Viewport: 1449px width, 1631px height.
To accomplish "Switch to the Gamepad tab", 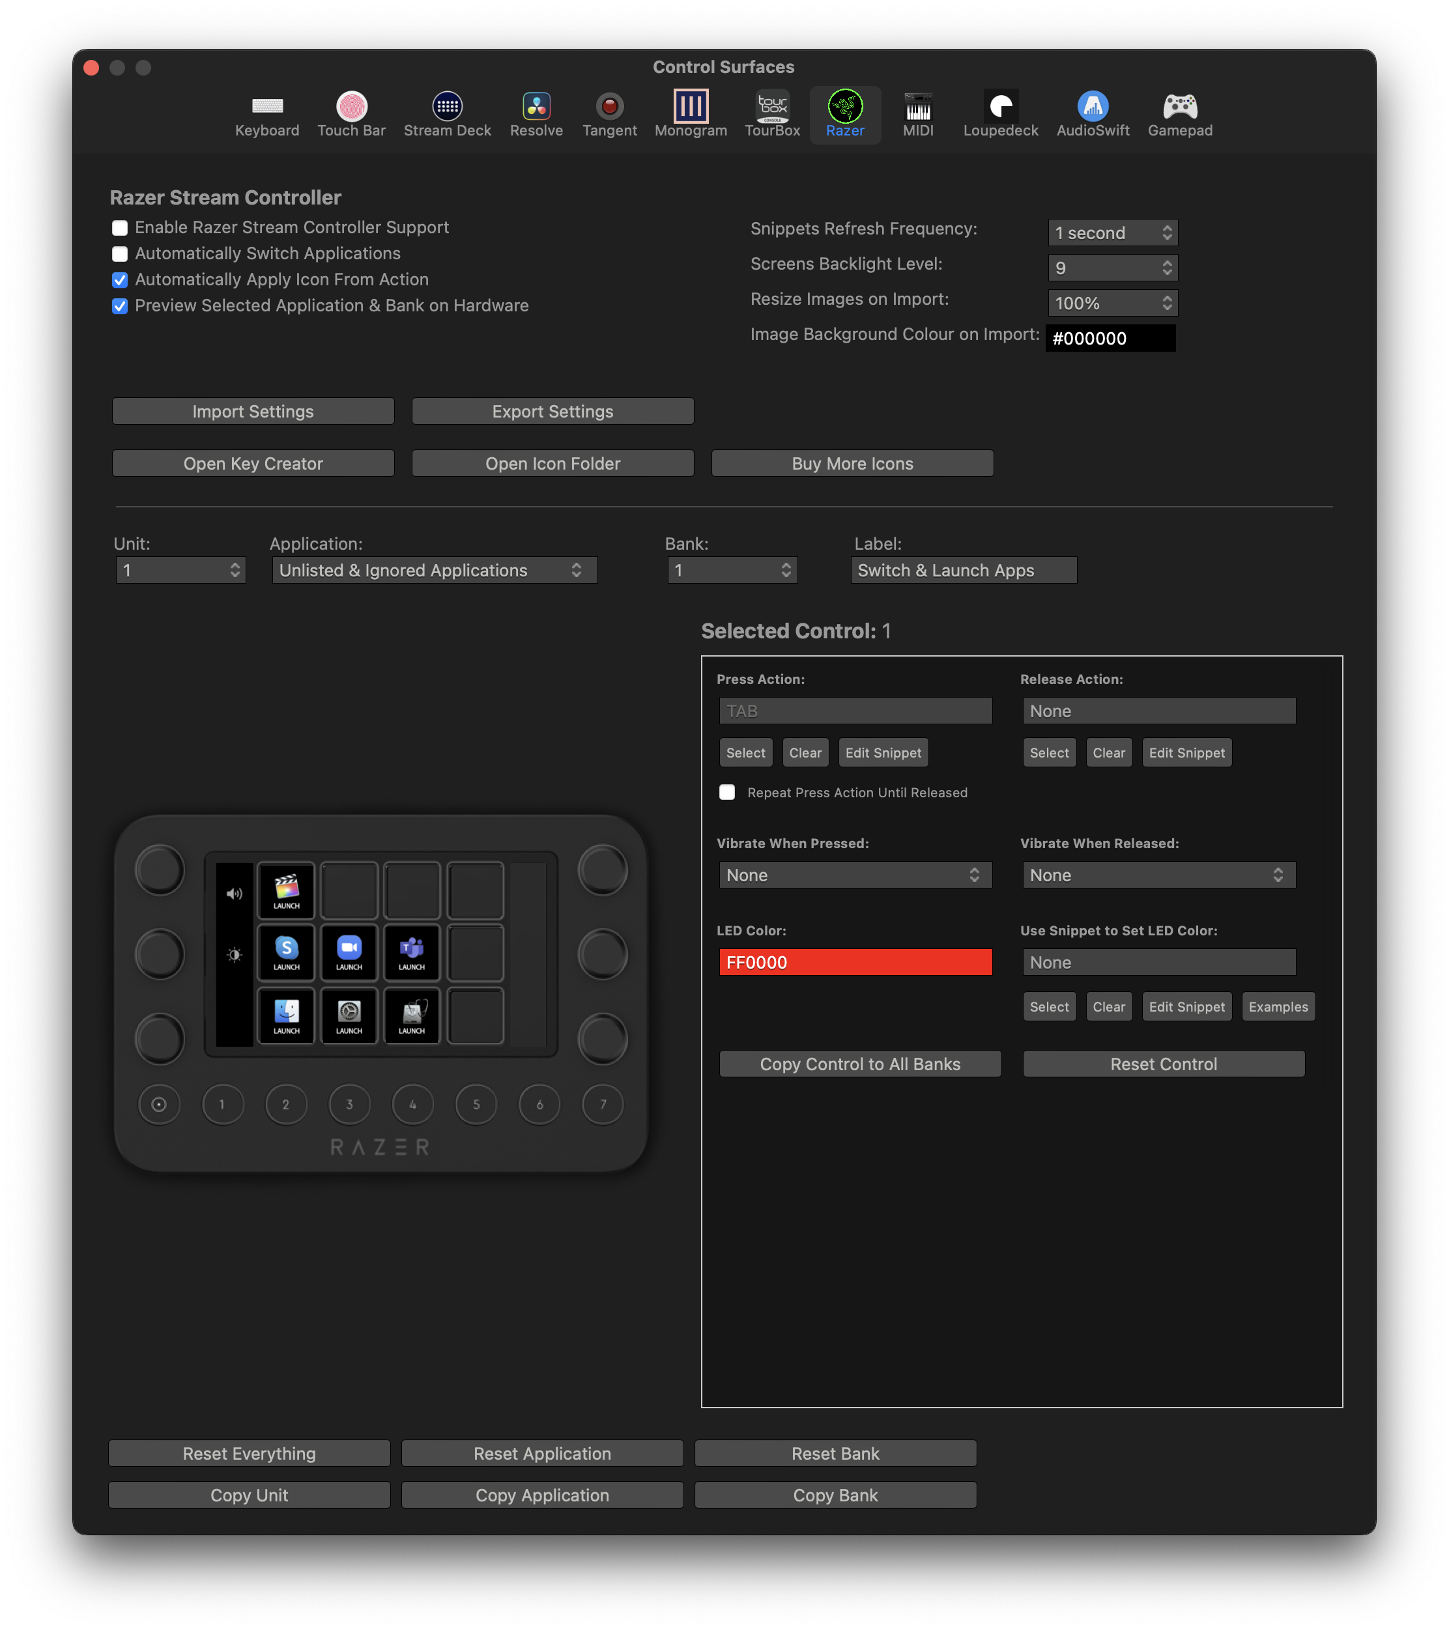I will [1180, 115].
